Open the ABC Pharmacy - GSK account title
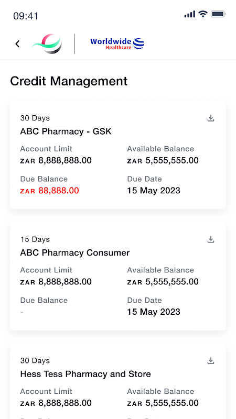 (66, 131)
